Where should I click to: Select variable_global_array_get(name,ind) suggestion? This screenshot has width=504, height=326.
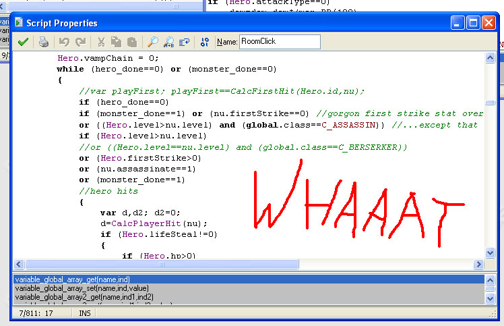(x=249, y=279)
